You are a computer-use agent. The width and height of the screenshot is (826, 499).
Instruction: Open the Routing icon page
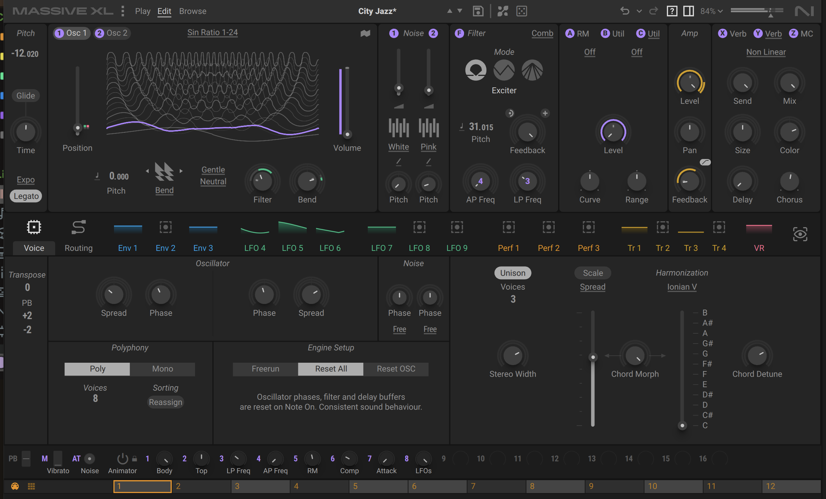[78, 227]
